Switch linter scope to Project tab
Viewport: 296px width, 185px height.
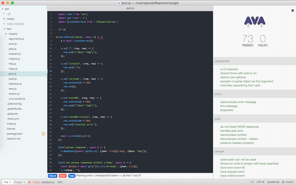20,182
